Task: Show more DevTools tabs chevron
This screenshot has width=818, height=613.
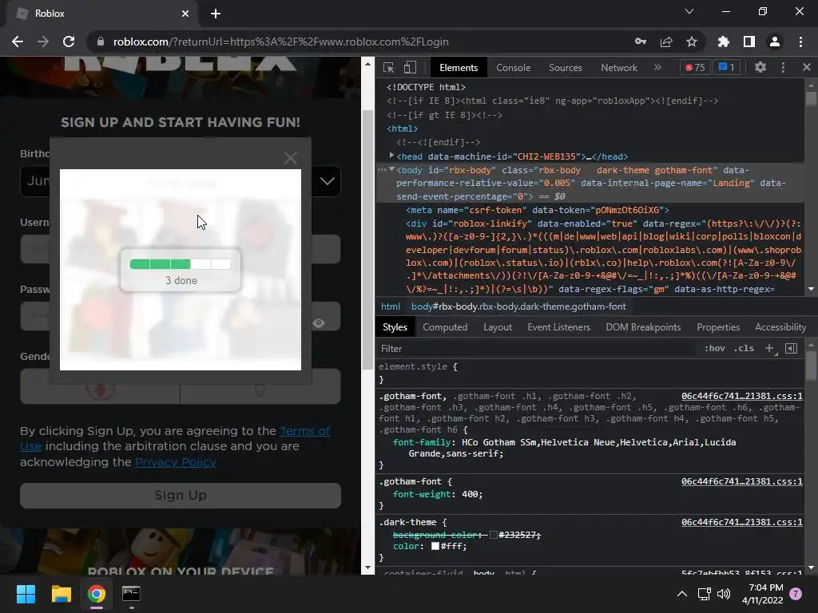Action: 657,67
